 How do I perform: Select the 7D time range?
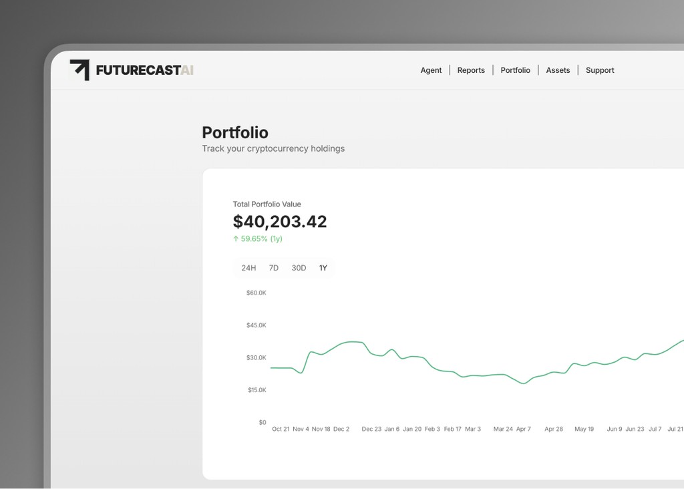click(274, 268)
